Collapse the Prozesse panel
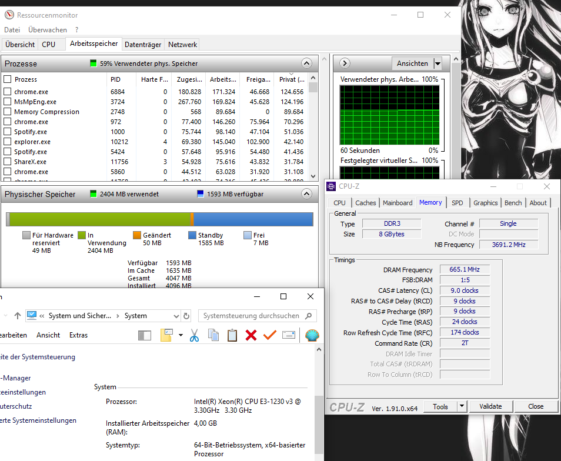 [x=306, y=63]
